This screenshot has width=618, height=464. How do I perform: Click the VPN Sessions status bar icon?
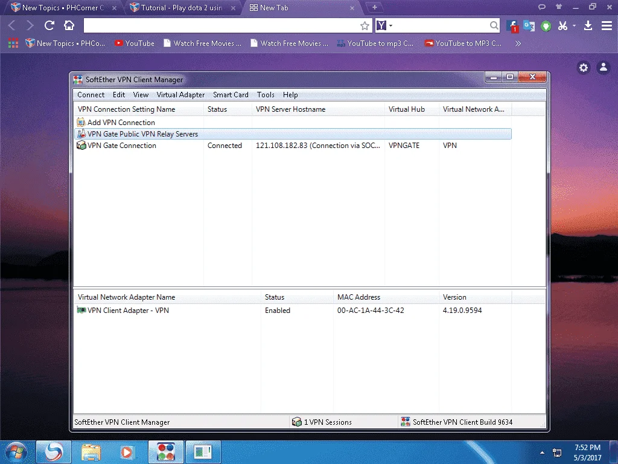(297, 422)
